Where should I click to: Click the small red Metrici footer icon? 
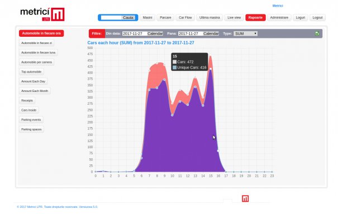245,198
